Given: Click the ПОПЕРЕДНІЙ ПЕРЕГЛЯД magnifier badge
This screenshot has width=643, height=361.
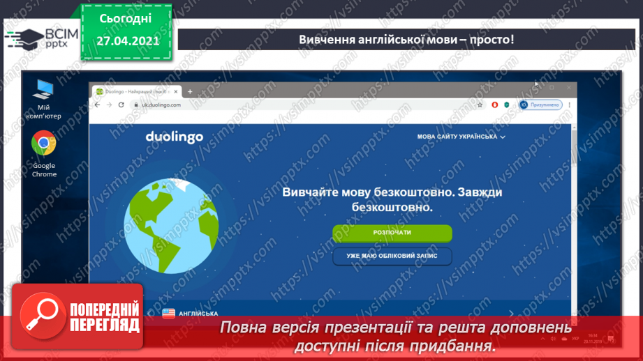Looking at the screenshot, I should coord(77,316).
